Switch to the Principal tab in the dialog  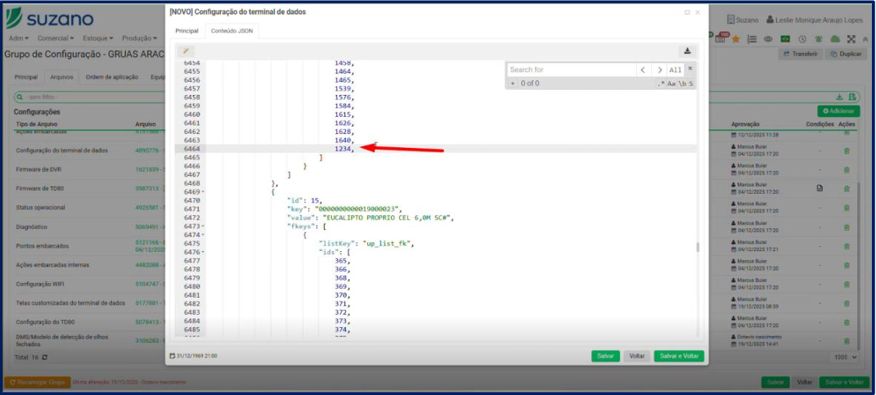click(186, 30)
